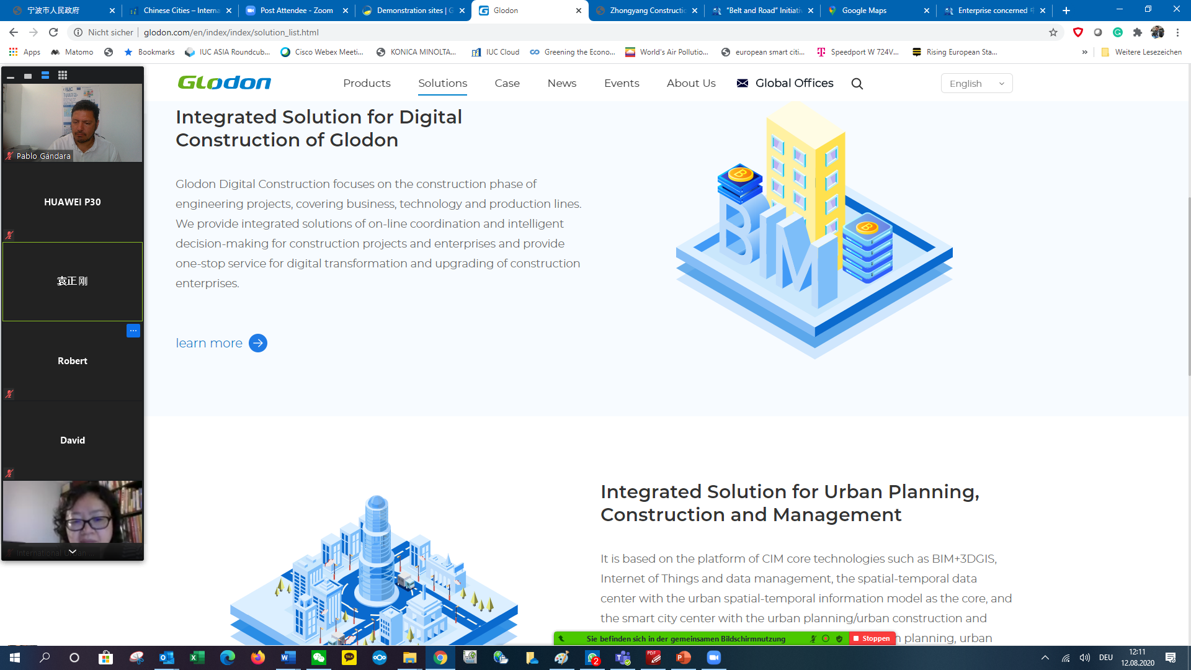Open WeChat from the taskbar
The image size is (1191, 670).
(x=319, y=658)
